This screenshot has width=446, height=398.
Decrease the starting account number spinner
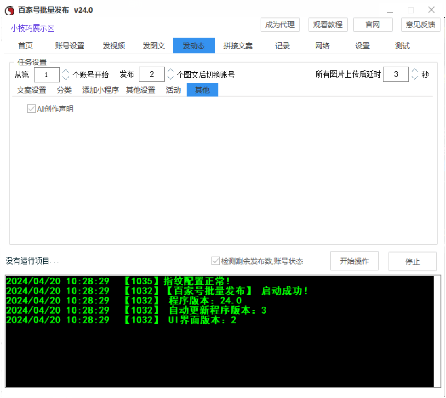[x=66, y=78]
